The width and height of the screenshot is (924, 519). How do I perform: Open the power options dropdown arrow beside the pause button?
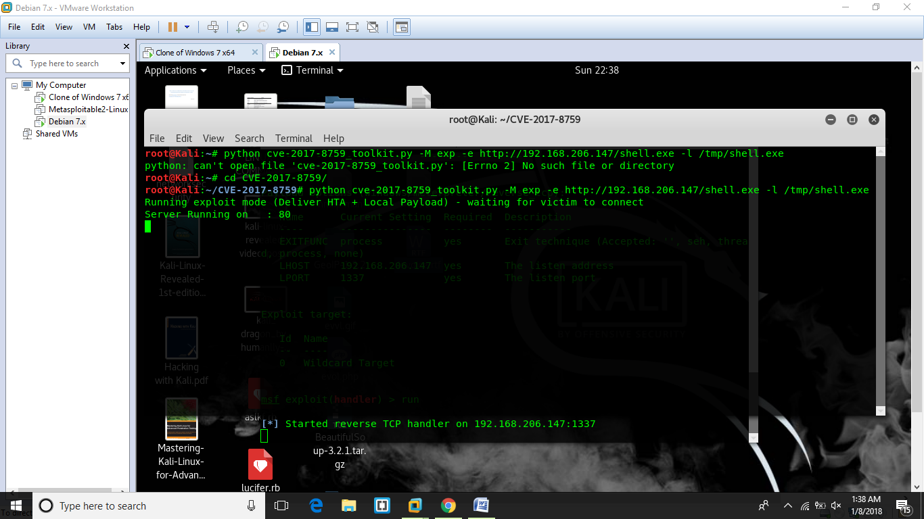click(x=187, y=27)
